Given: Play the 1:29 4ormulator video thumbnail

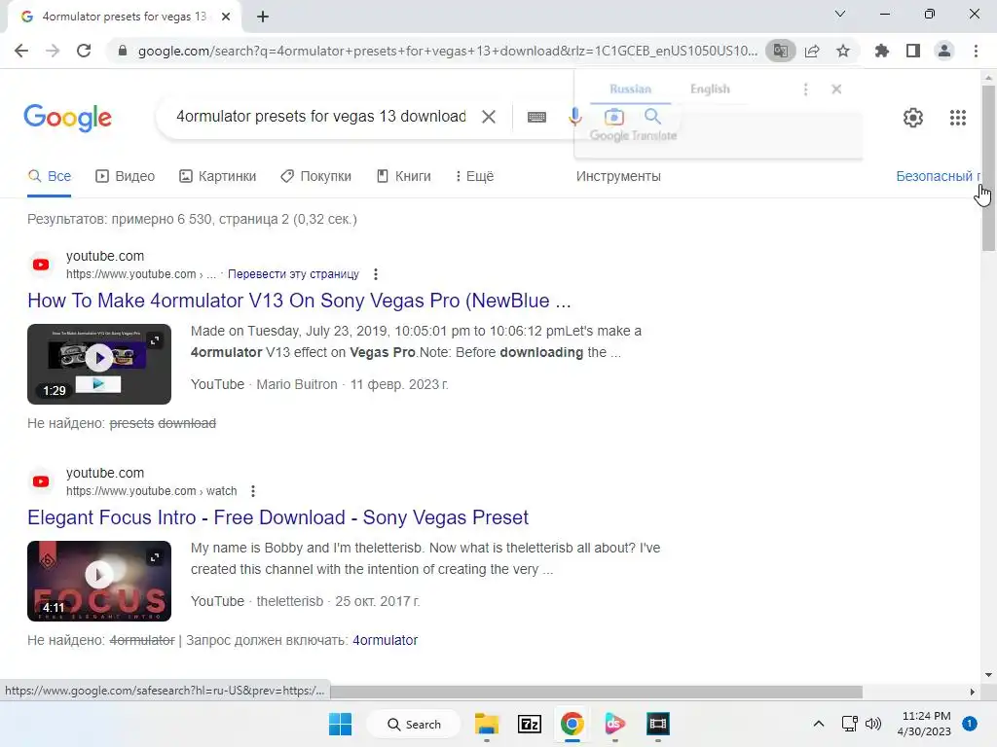Looking at the screenshot, I should 99,364.
